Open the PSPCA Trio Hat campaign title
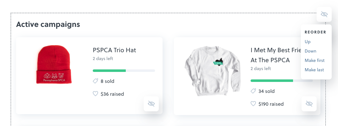The height and width of the screenshot is (126, 338). [x=114, y=50]
